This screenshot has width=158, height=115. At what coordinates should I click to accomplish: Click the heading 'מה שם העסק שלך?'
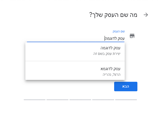coord(113,15)
